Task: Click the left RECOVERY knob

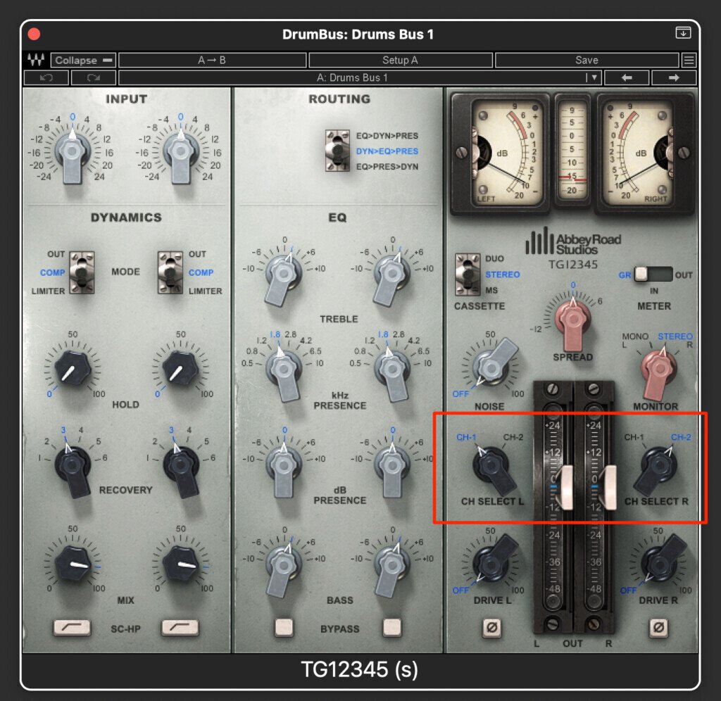Action: click(73, 467)
